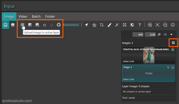Remove Stage 2 with its x button
This screenshot has width=179, height=104.
173,68
